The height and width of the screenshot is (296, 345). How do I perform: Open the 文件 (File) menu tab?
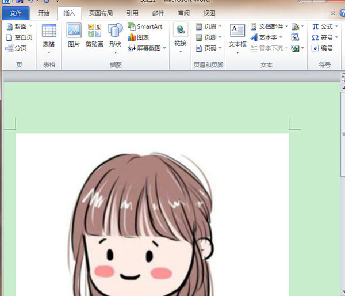[x=16, y=13]
